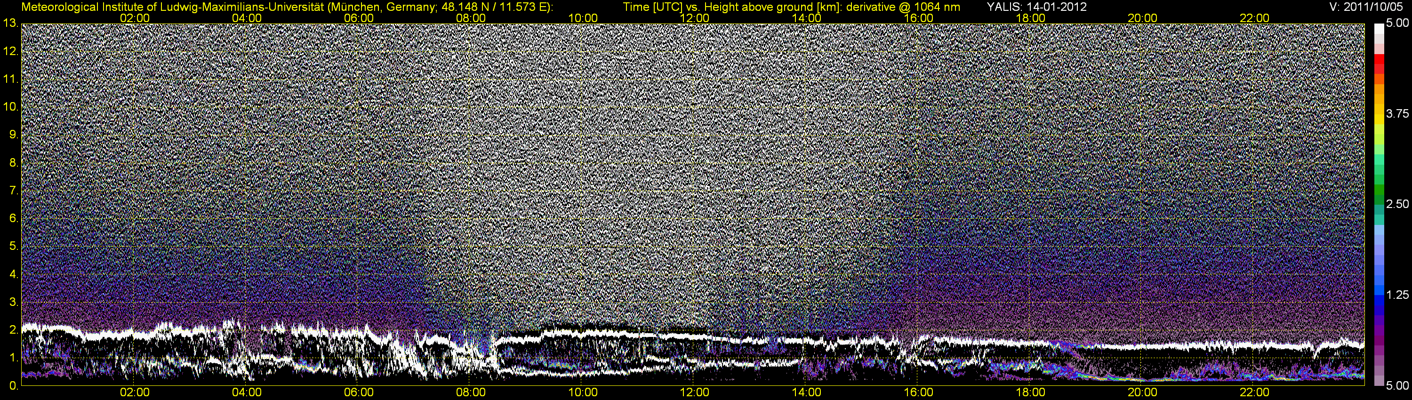The width and height of the screenshot is (1412, 400).
Task: Pick the yellow segment of the colorbar
Action: pos(1379,120)
